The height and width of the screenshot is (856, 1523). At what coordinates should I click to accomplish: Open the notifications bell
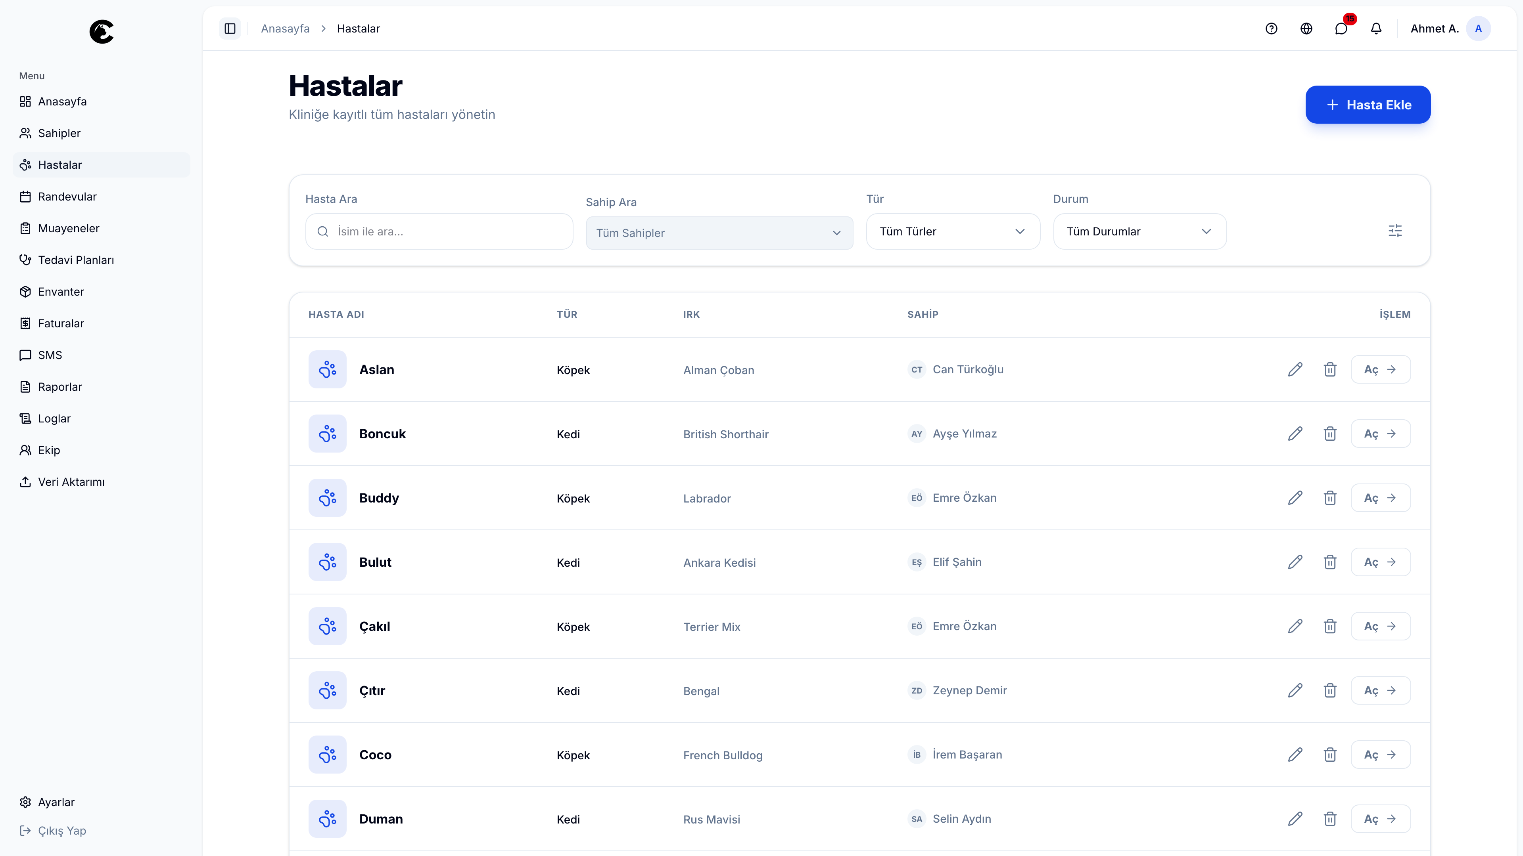(x=1376, y=29)
